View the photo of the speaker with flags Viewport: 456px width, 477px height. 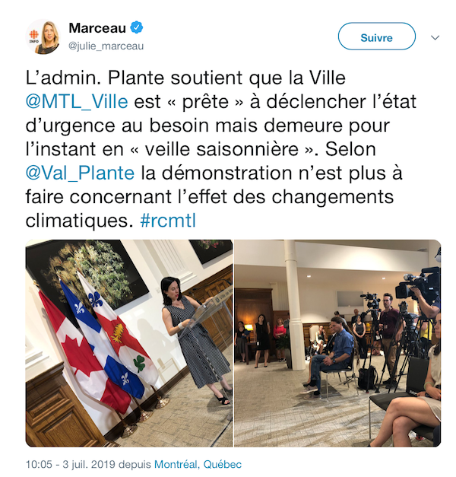129,343
